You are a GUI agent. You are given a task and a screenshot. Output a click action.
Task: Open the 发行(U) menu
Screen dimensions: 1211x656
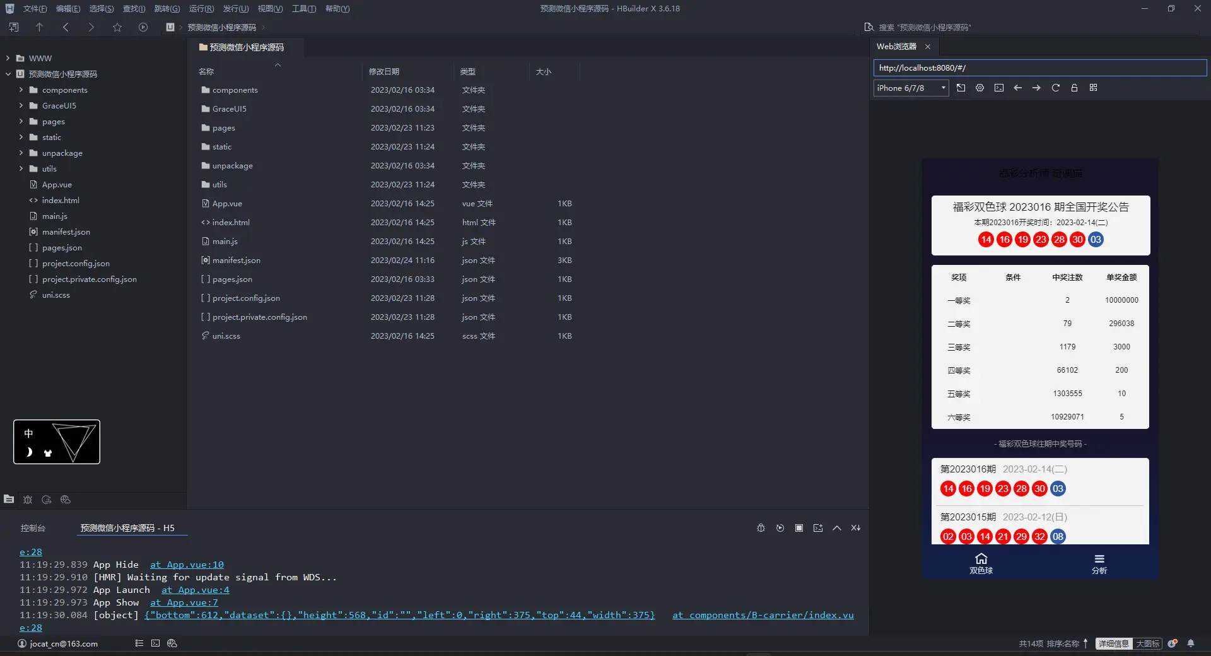click(235, 8)
